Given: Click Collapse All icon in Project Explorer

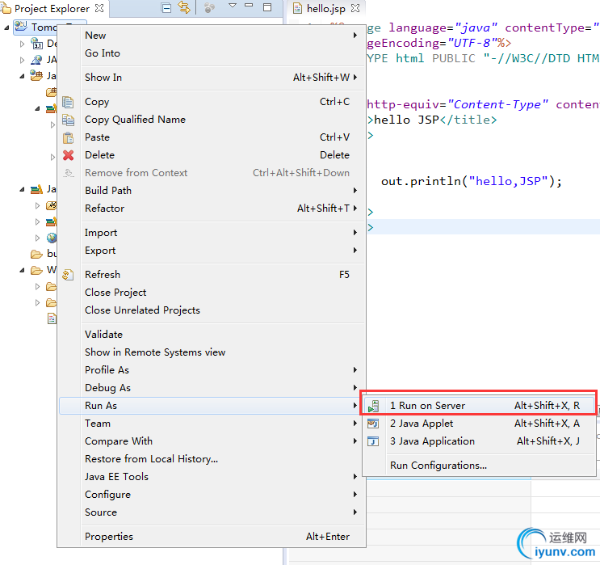Looking at the screenshot, I should click(166, 7).
